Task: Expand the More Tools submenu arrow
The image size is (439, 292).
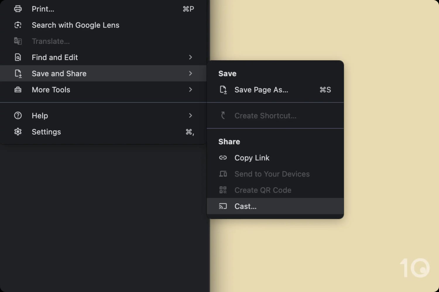Action: coord(191,90)
